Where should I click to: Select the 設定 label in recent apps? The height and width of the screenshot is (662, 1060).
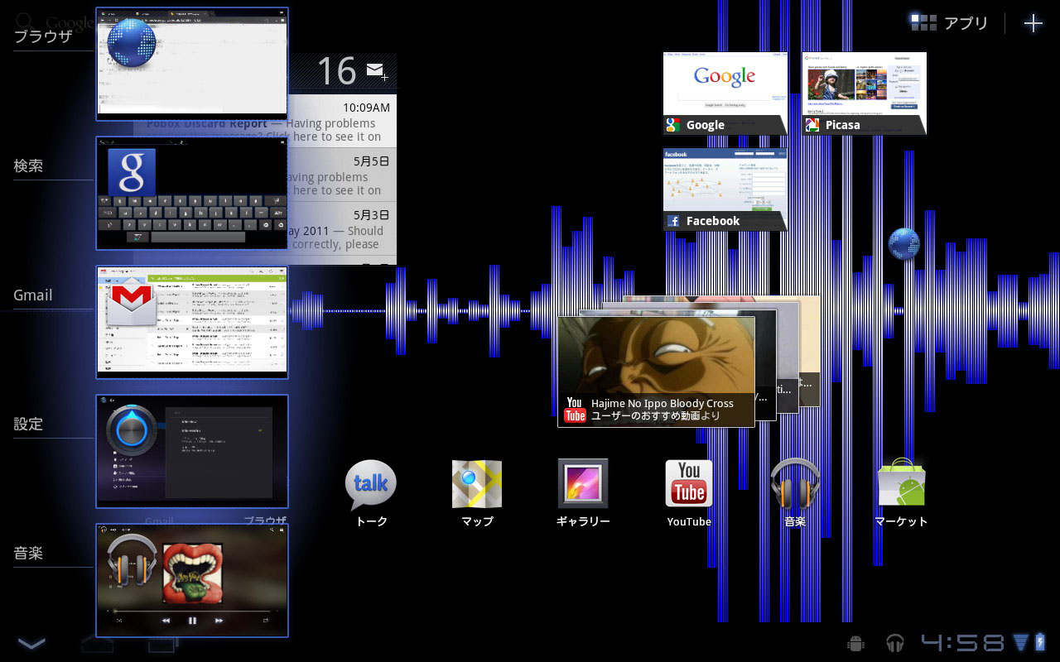[x=28, y=424]
